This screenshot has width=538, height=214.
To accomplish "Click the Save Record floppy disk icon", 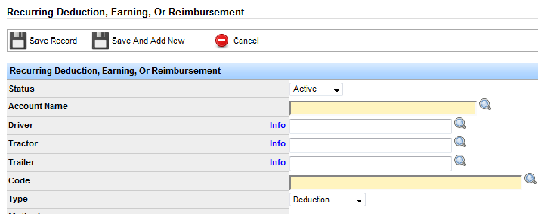I will click(18, 41).
